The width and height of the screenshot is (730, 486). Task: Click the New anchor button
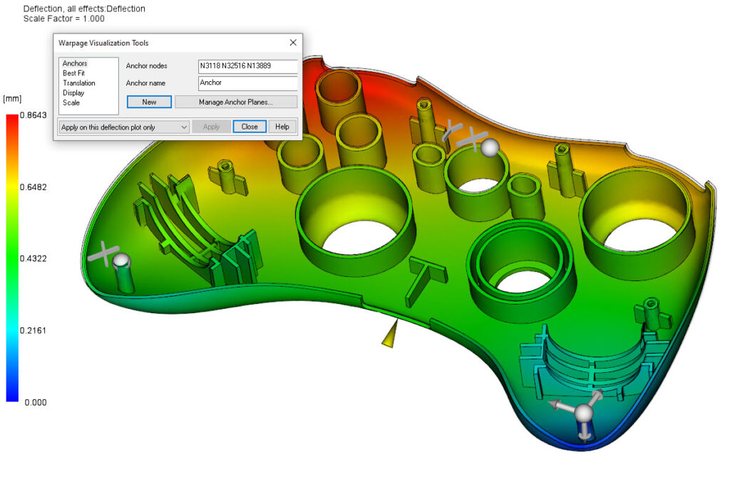[150, 102]
